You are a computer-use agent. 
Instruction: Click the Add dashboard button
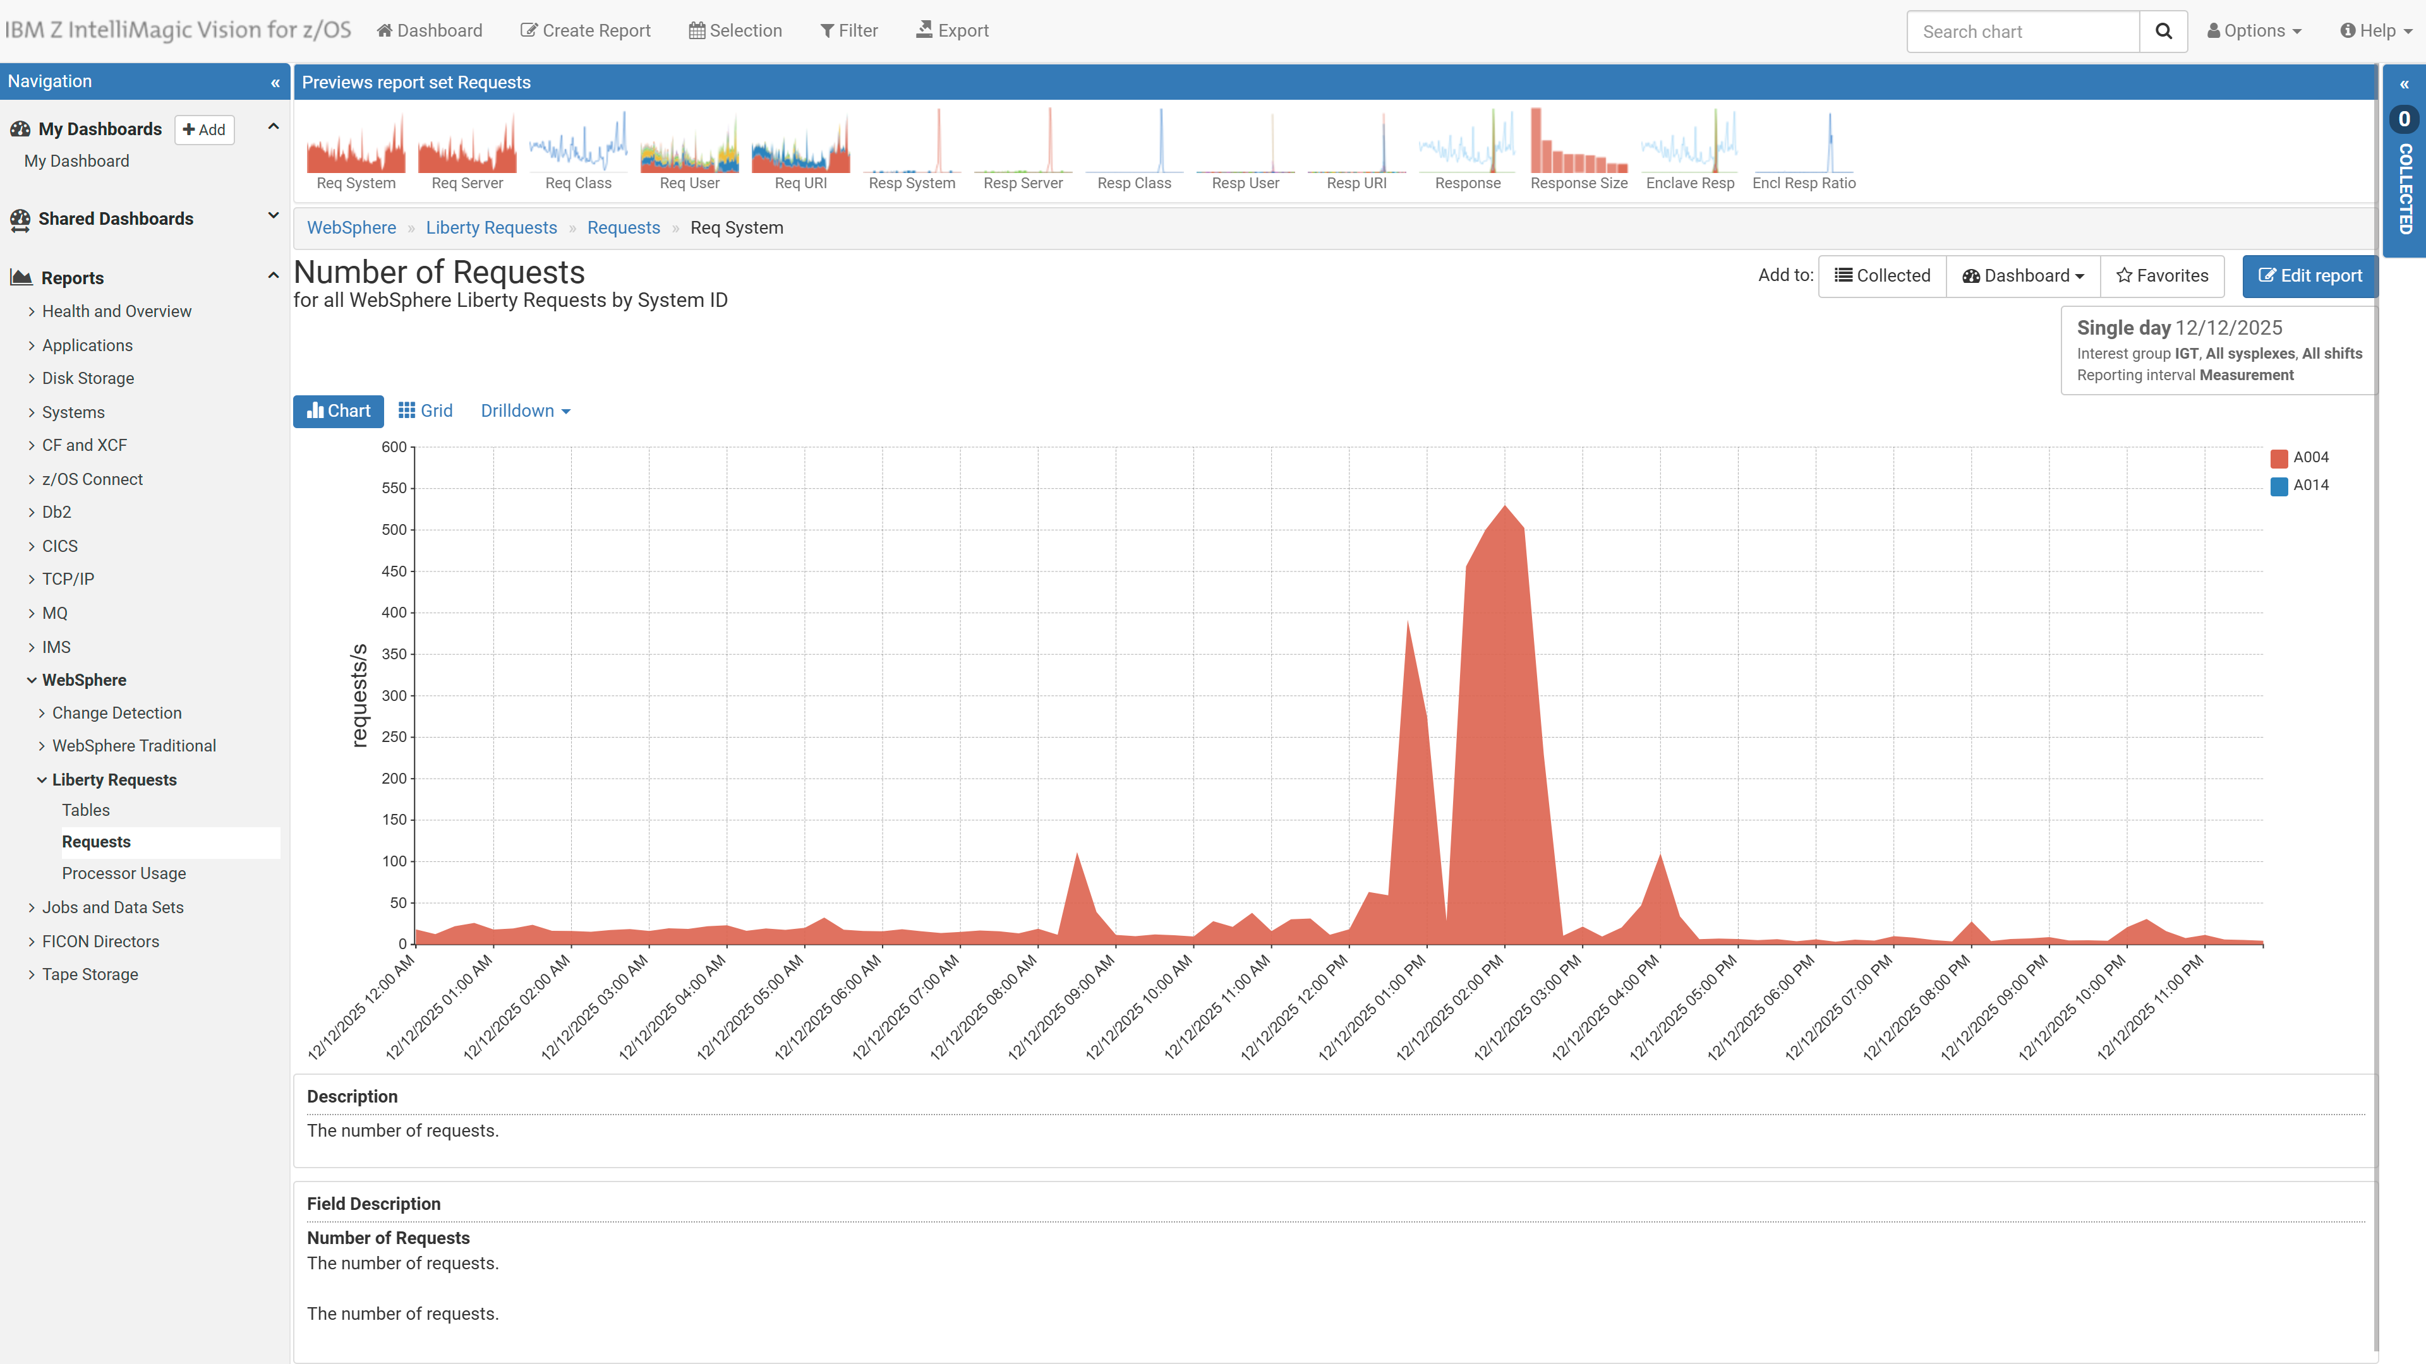pos(204,130)
